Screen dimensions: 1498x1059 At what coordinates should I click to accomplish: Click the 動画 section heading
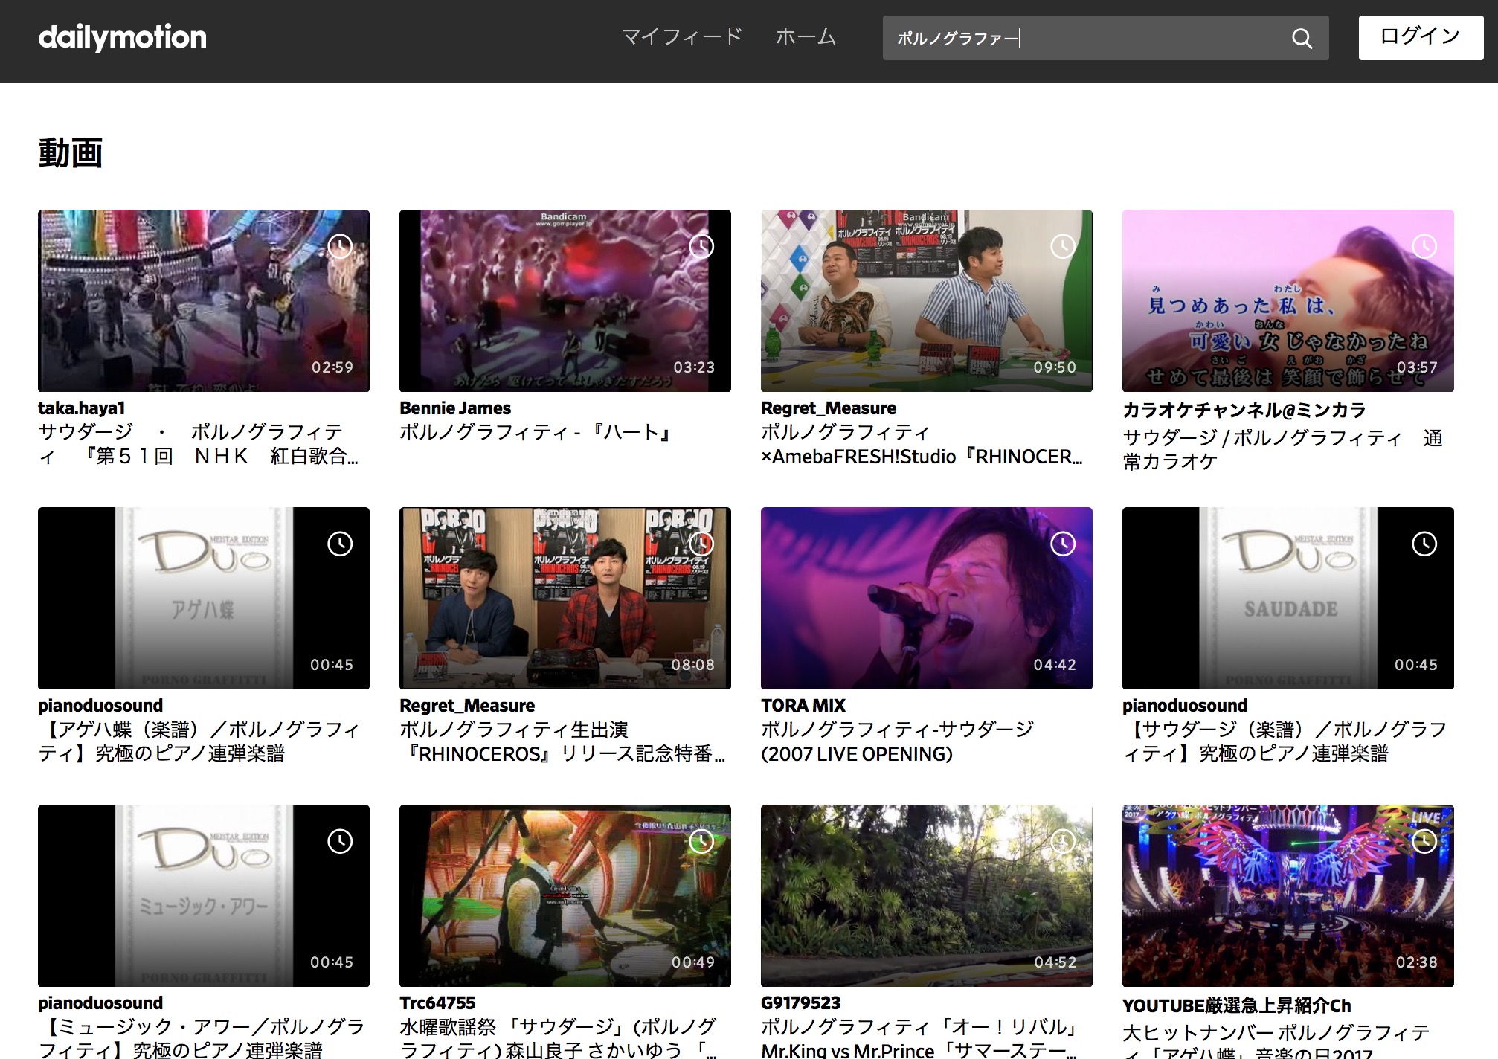tap(71, 152)
